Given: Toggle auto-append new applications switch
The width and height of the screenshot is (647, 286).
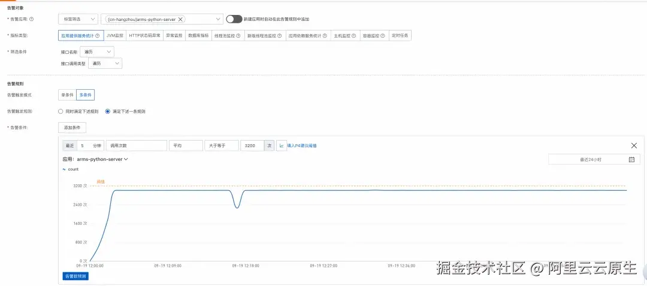Looking at the screenshot, I should coord(234,19).
